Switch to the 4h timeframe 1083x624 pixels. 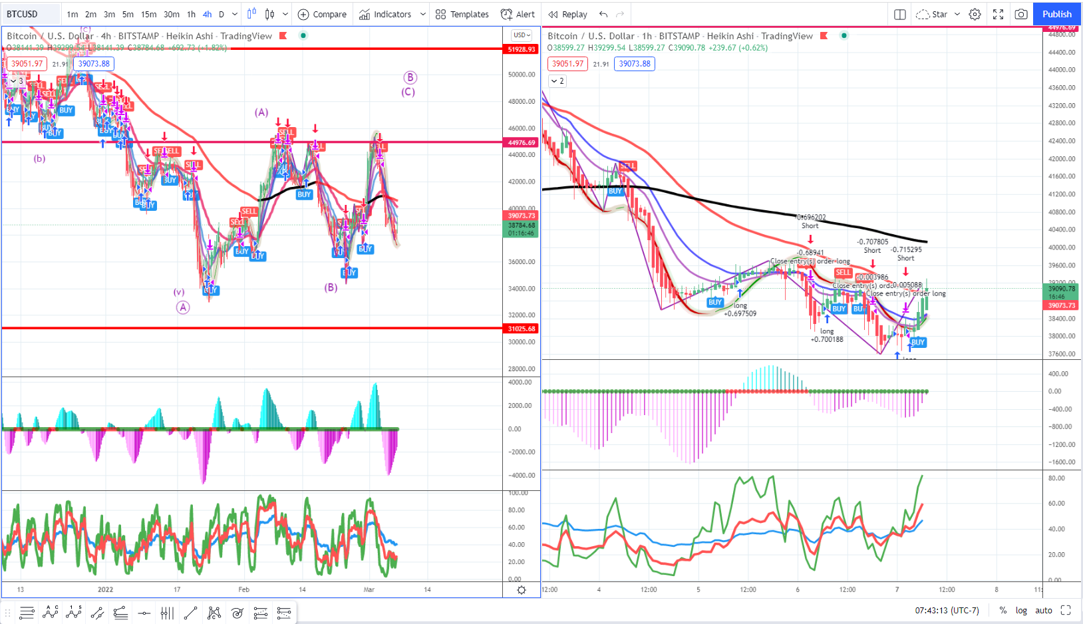[x=207, y=14]
